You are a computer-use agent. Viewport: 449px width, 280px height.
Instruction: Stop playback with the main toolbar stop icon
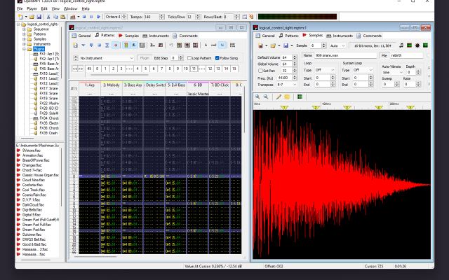pyautogui.click(x=84, y=17)
